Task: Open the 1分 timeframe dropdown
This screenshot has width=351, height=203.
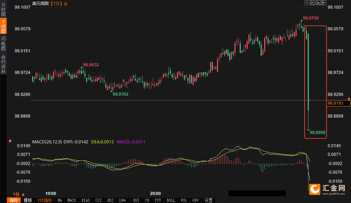Action: tap(19, 194)
